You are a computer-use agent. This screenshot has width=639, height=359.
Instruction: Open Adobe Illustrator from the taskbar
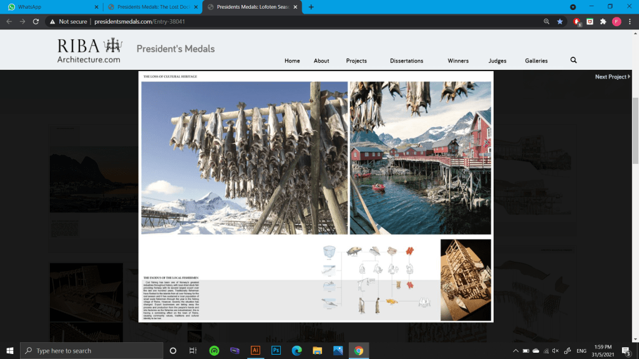coord(255,350)
